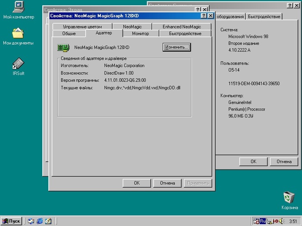Click the display adapter card icon
302x226 pixels.
(63, 47)
